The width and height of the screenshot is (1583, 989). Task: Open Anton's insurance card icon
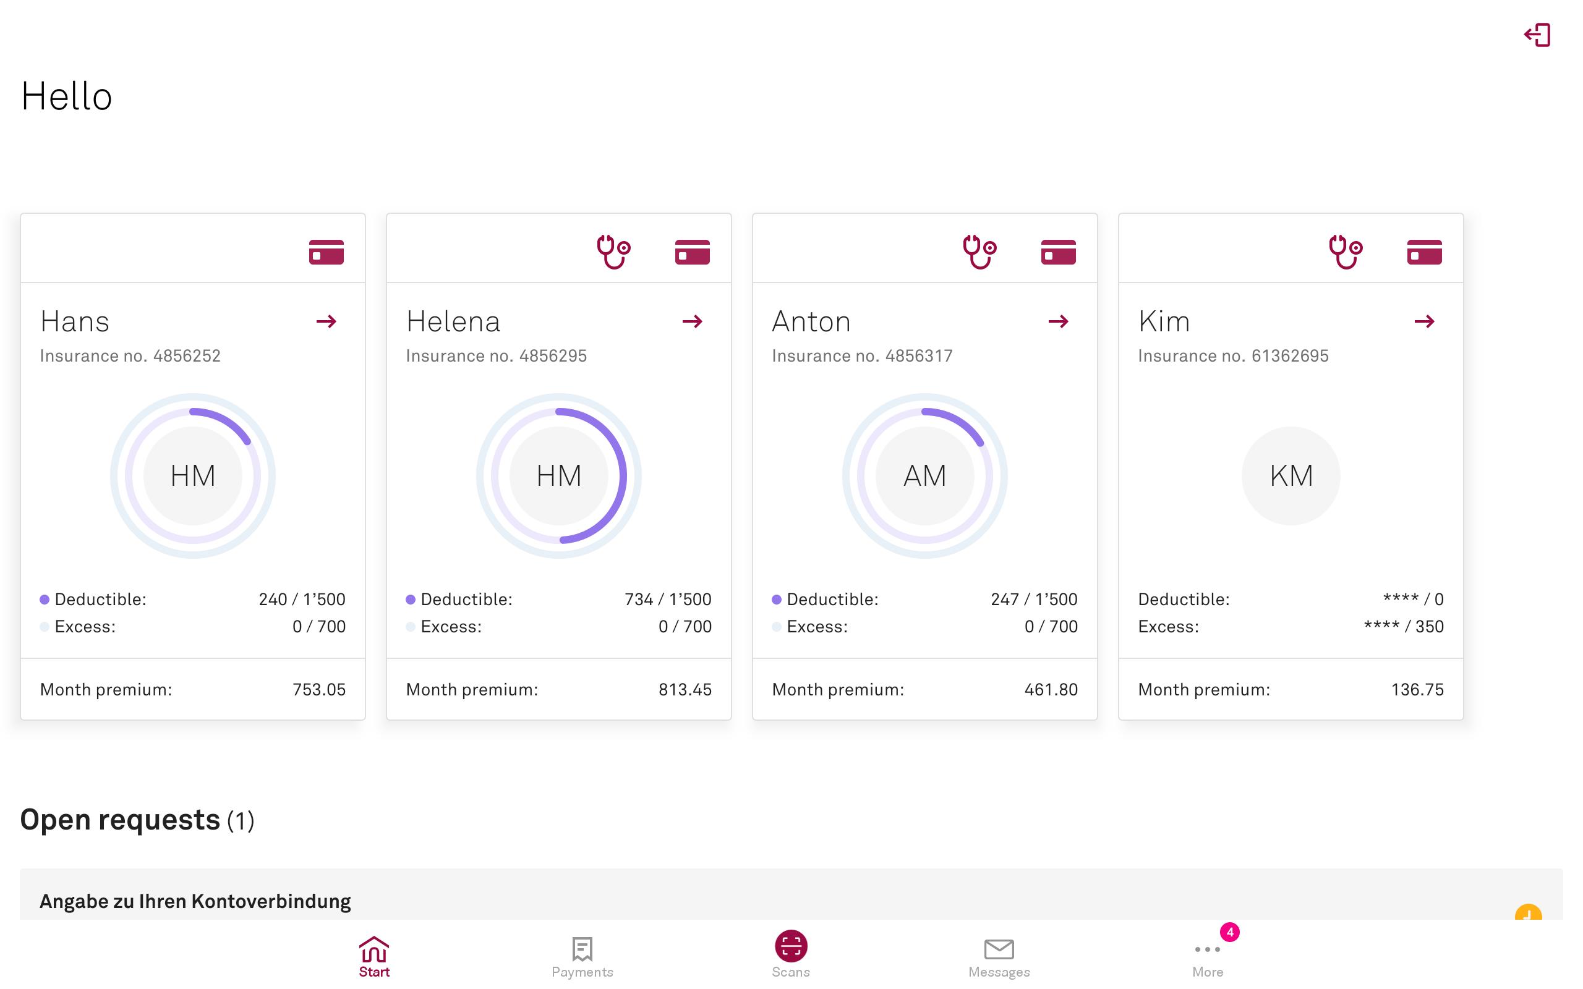(1058, 252)
